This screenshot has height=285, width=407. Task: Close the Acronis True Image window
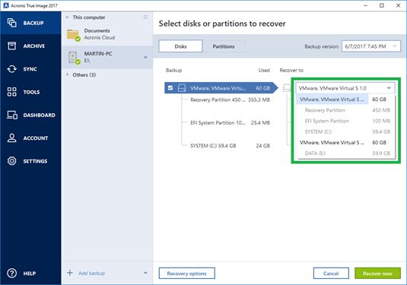(x=398, y=5)
